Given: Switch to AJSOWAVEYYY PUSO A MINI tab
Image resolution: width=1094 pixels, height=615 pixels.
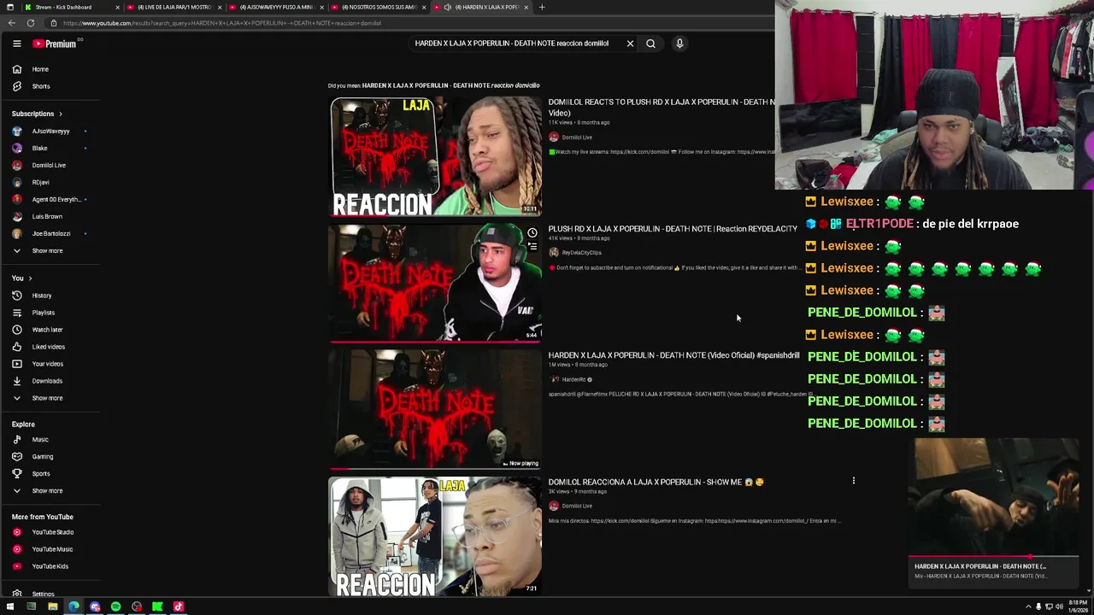Looking at the screenshot, I should [x=276, y=7].
